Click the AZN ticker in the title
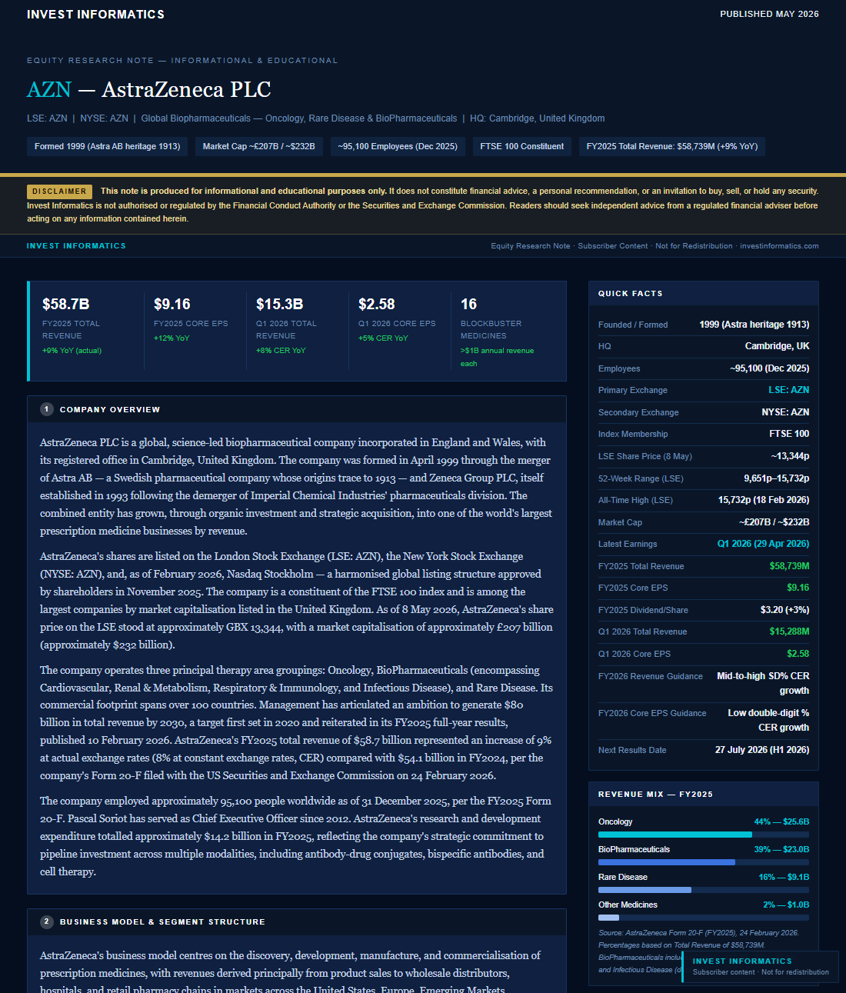Viewport: 846px width, 993px height. tap(49, 90)
